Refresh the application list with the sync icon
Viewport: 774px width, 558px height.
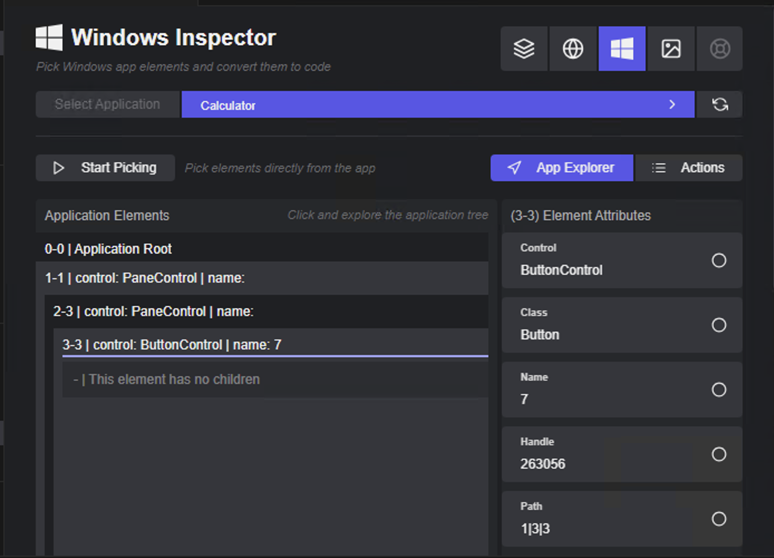click(x=720, y=104)
